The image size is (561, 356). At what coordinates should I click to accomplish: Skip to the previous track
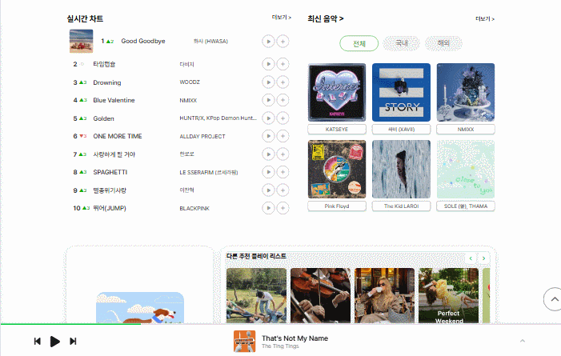(x=37, y=342)
